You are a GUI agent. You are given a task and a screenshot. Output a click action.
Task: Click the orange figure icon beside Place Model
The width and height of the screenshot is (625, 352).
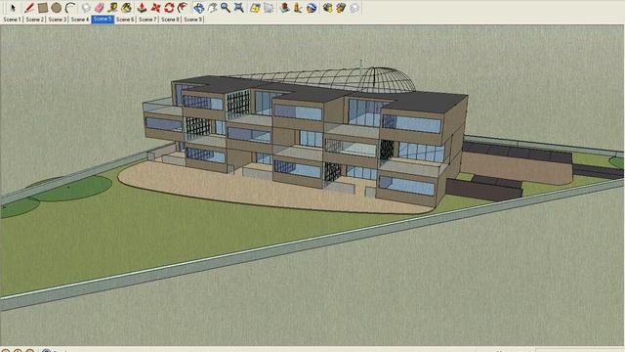coord(297,8)
